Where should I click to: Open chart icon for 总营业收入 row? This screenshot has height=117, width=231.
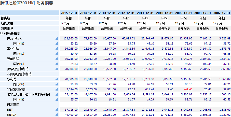pyautogui.click(x=57, y=38)
